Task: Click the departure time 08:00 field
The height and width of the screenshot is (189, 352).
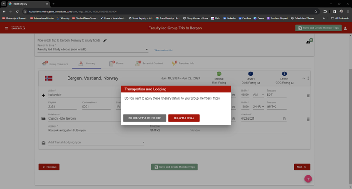Action: pos(245,95)
